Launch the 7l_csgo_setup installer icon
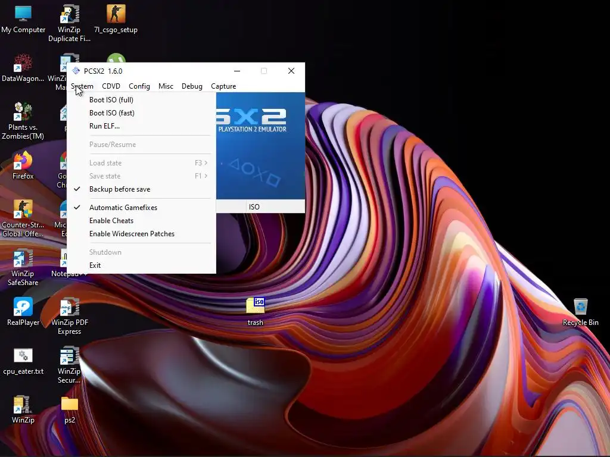 tap(116, 18)
